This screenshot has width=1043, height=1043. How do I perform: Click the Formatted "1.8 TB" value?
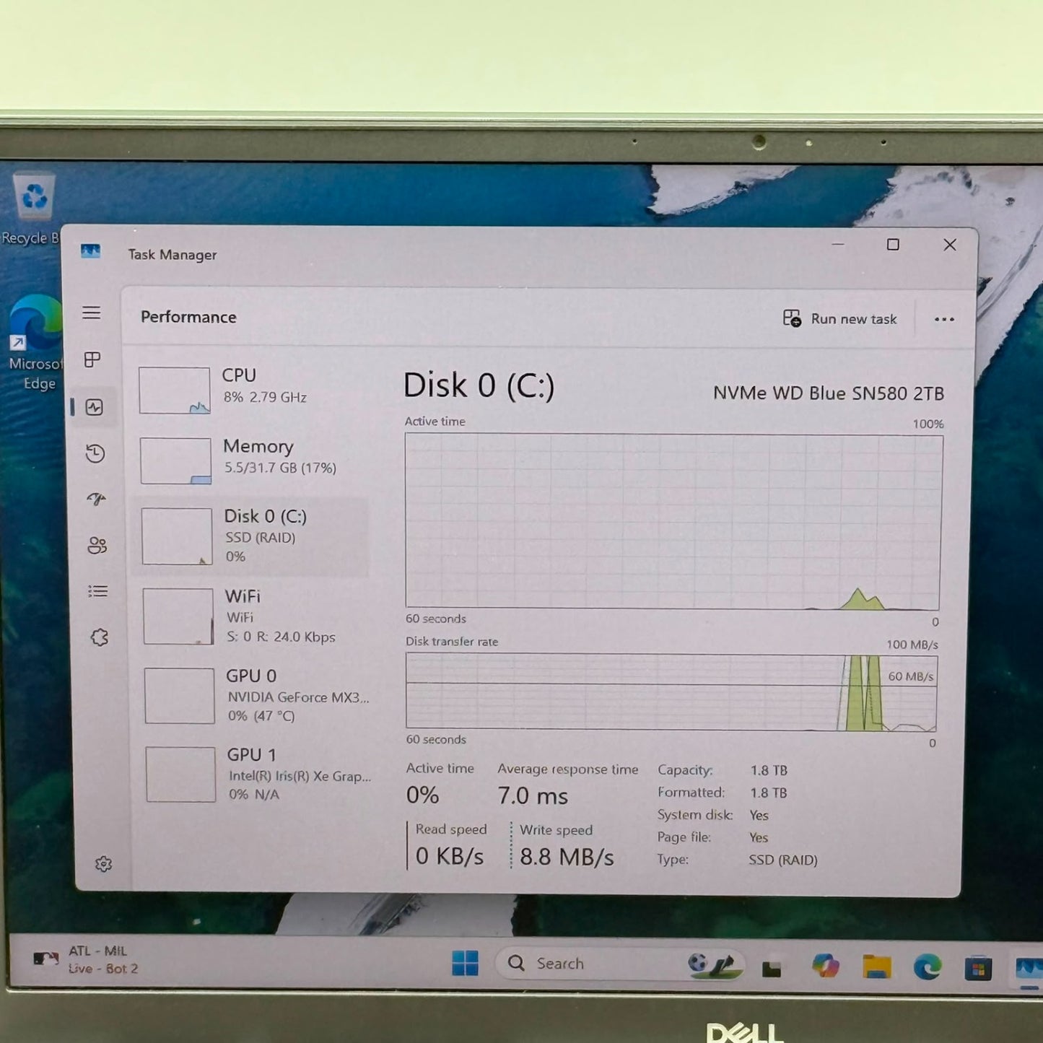point(769,793)
